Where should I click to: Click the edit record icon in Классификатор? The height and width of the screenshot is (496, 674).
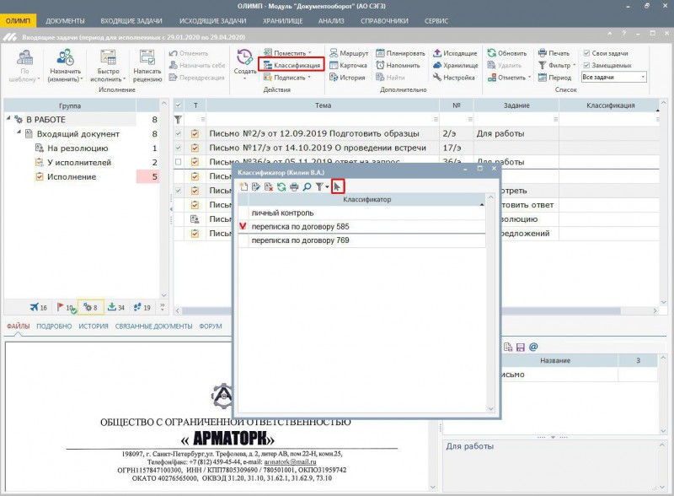pyautogui.click(x=256, y=187)
